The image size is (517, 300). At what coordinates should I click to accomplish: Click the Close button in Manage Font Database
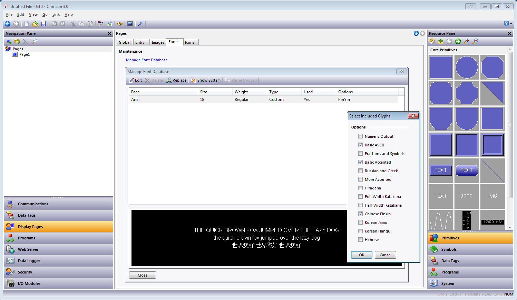click(x=143, y=275)
